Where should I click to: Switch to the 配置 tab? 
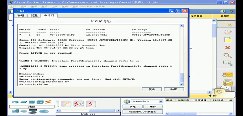34,15
